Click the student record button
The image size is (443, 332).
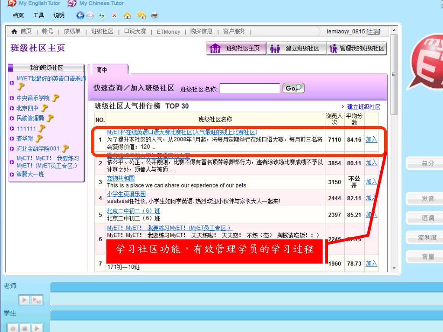point(13,329)
